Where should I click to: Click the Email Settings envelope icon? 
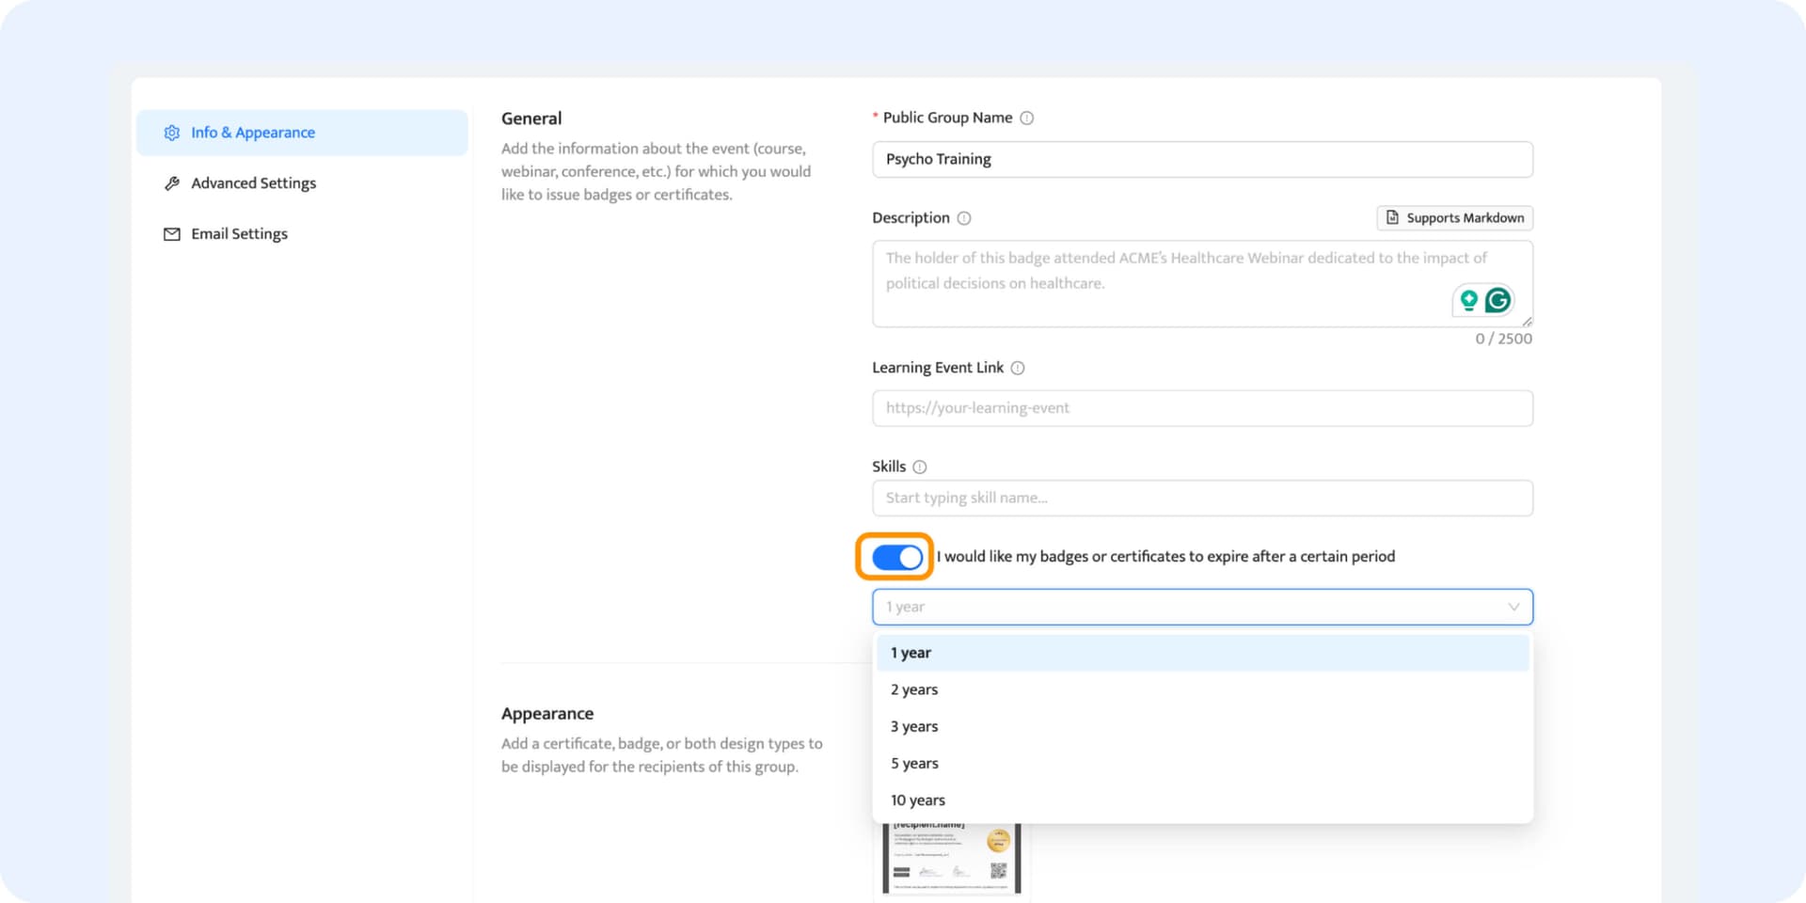click(x=171, y=234)
